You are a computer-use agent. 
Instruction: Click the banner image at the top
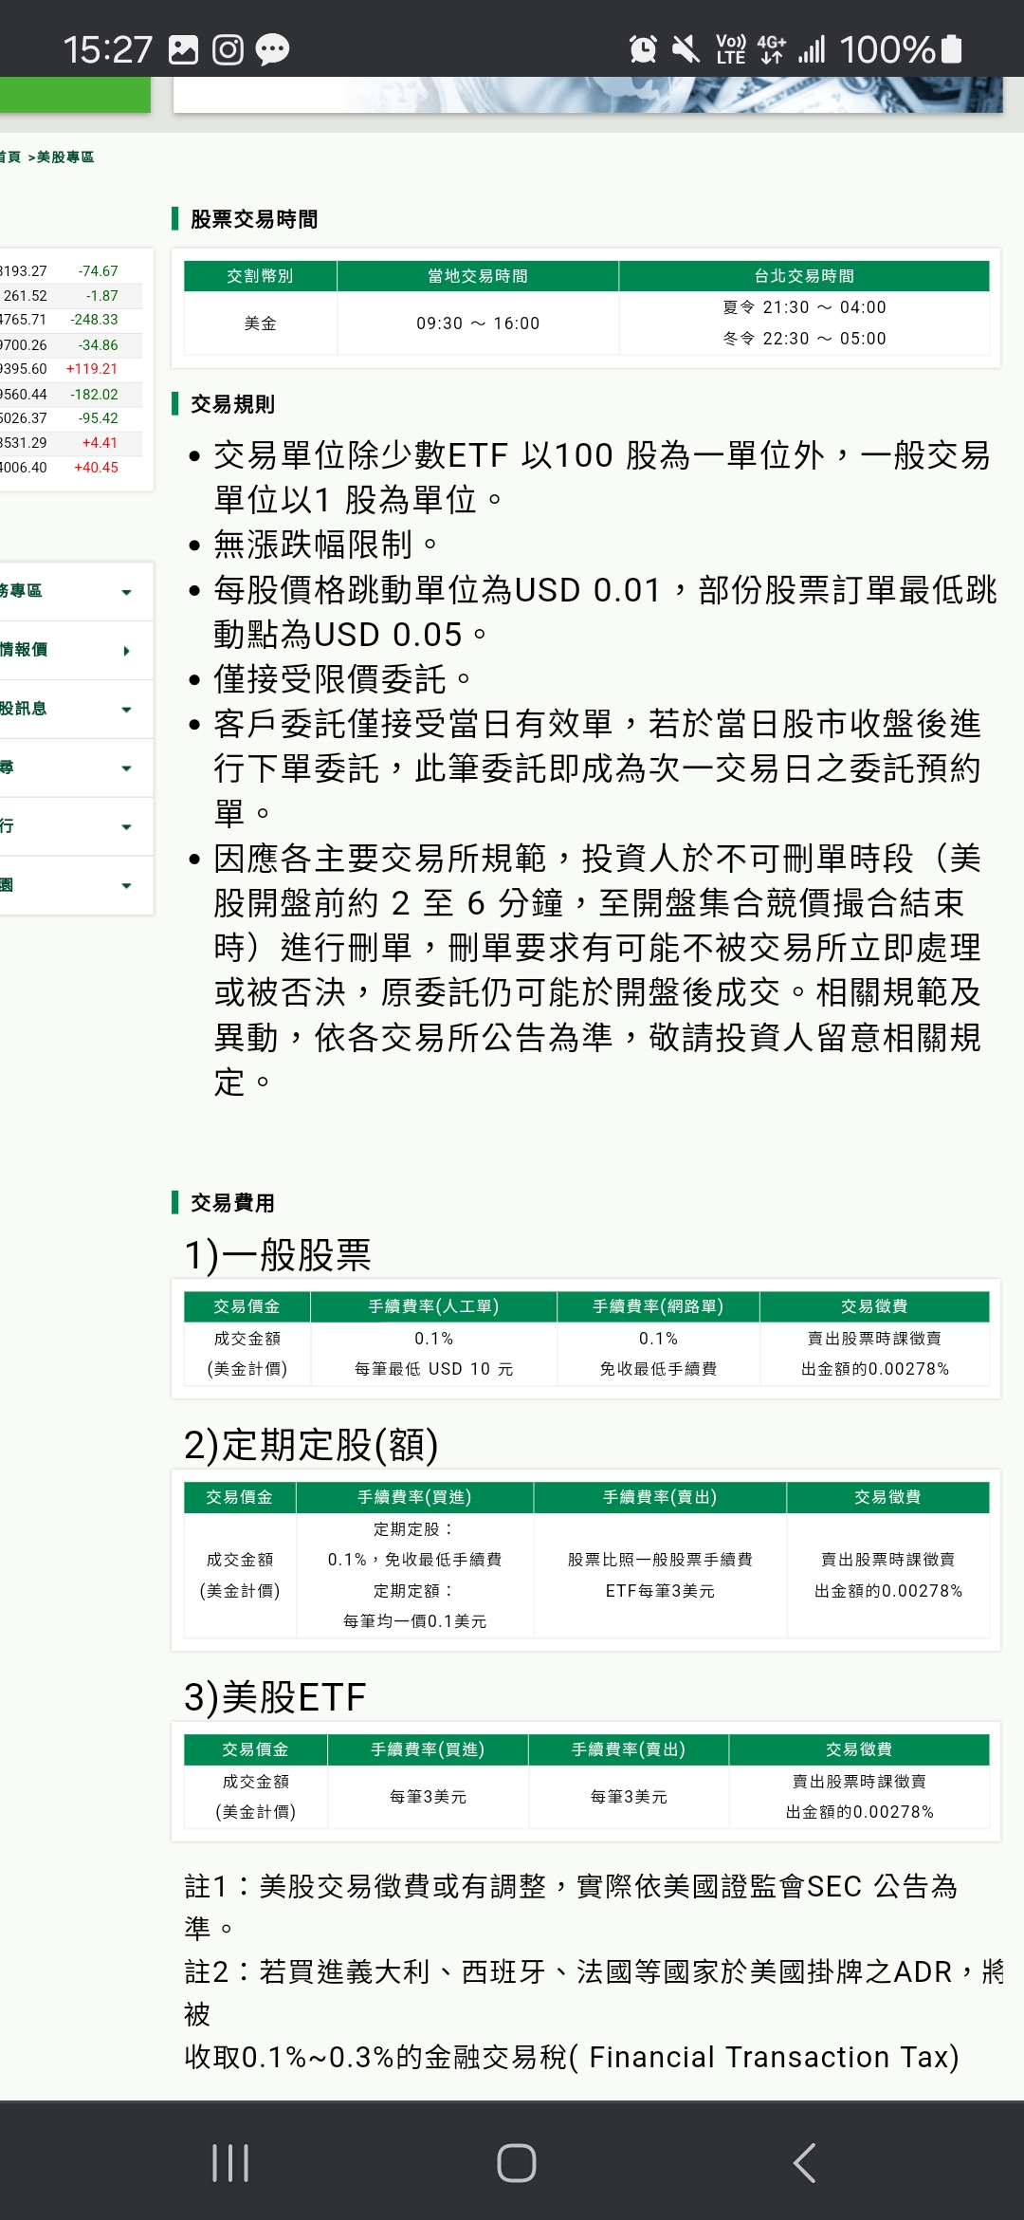click(x=588, y=95)
